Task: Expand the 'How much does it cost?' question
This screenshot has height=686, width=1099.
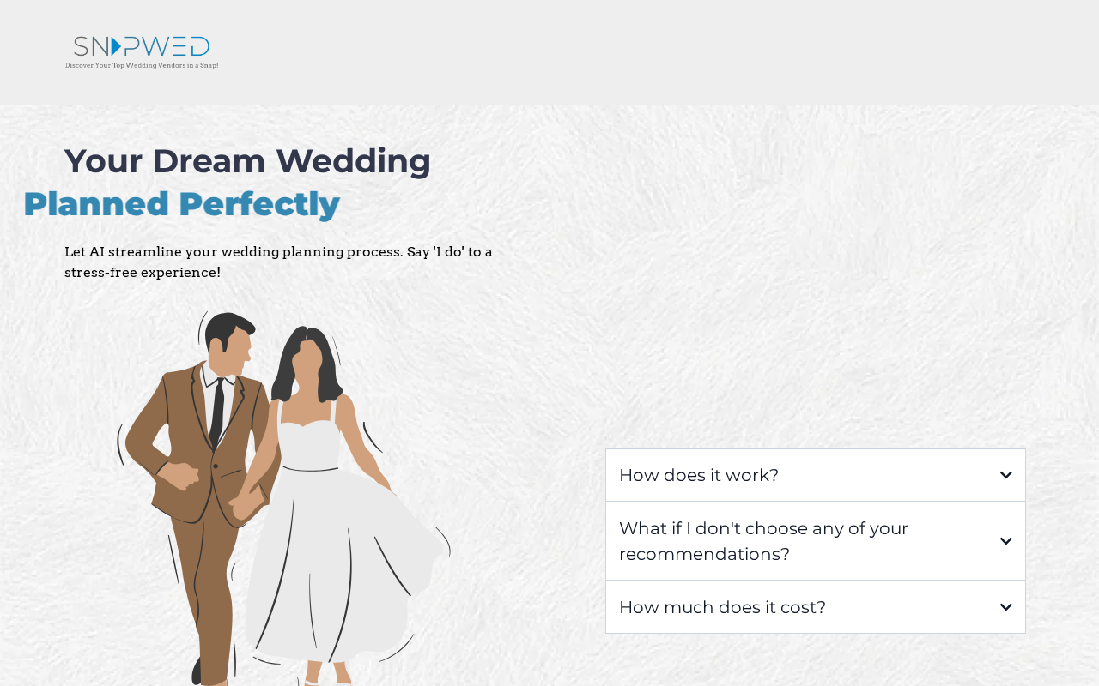Action: 815,607
